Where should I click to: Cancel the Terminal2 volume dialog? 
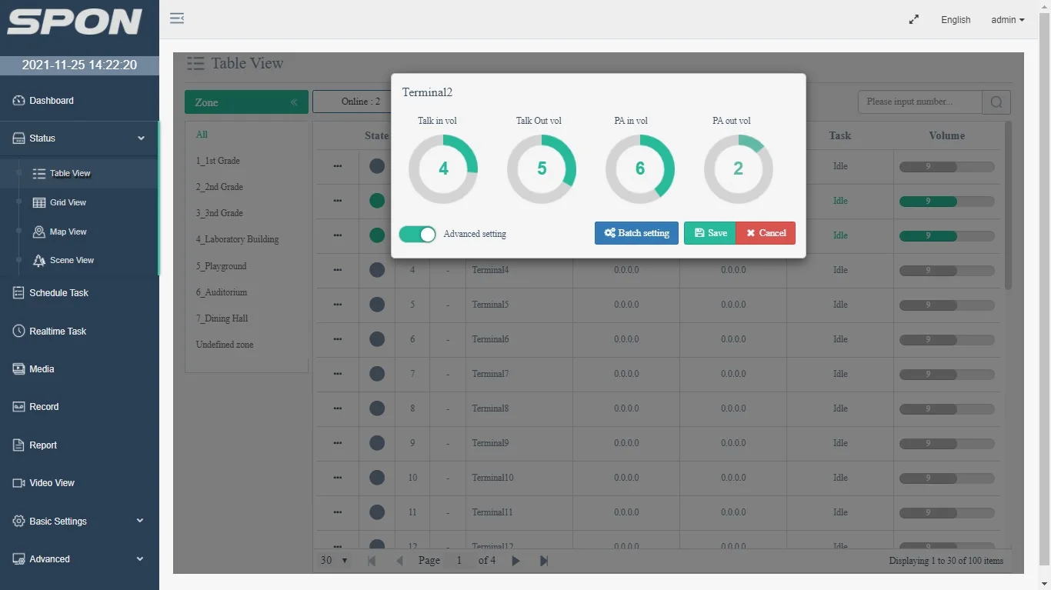[766, 233]
